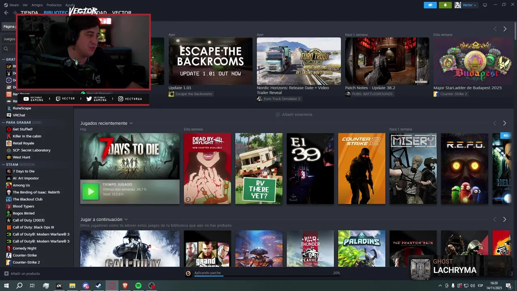Click the download icon on the E1 39 cover
517x291 pixels.
coord(294,198)
